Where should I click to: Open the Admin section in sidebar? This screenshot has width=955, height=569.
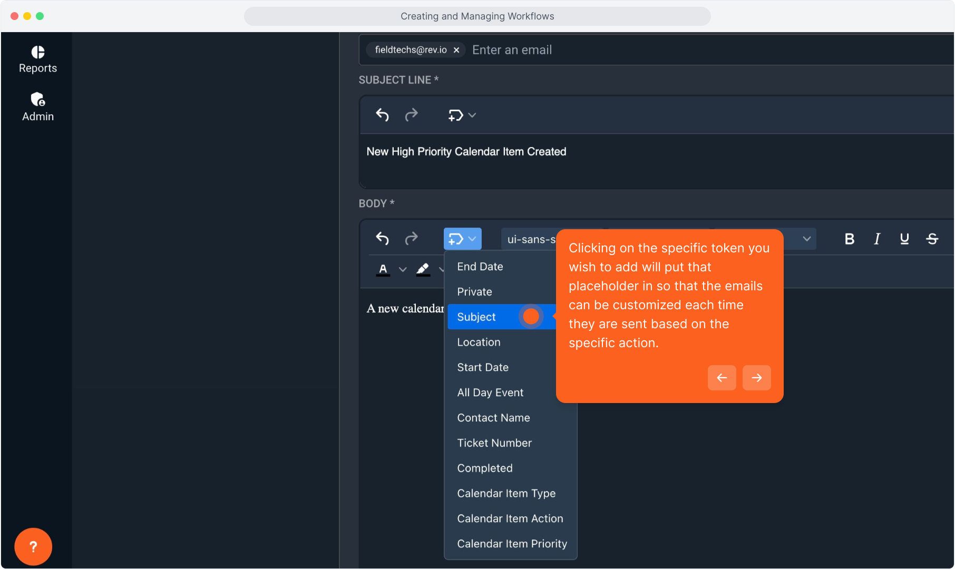37,107
